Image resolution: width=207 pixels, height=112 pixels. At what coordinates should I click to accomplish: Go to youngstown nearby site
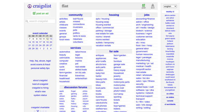click(170, 90)
